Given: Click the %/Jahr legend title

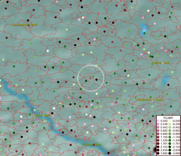Looking at the screenshot, I should (168, 118).
